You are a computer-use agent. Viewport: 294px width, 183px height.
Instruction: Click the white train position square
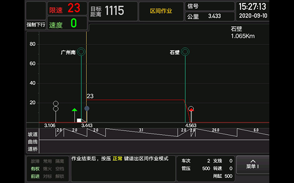point(79,120)
